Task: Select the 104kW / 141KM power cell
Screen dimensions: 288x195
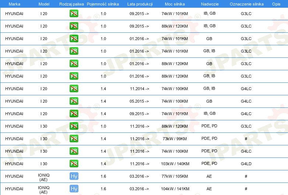Action: point(175,189)
